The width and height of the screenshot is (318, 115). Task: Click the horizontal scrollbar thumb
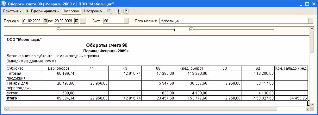[143, 109]
